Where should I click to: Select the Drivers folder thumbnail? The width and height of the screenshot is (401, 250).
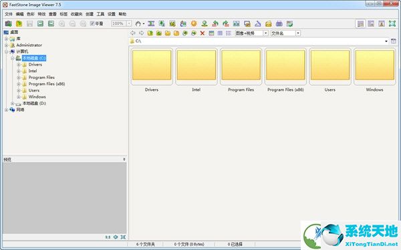coord(152,66)
